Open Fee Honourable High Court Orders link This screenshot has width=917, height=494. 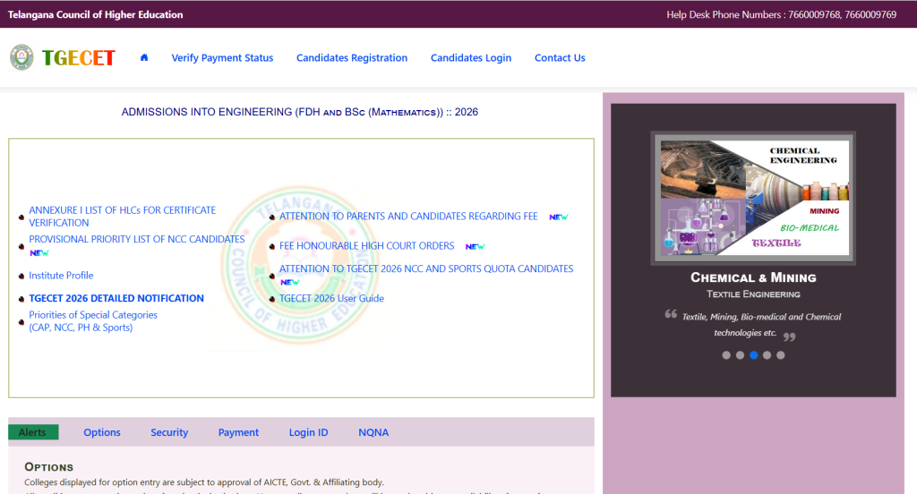pyautogui.click(x=366, y=246)
